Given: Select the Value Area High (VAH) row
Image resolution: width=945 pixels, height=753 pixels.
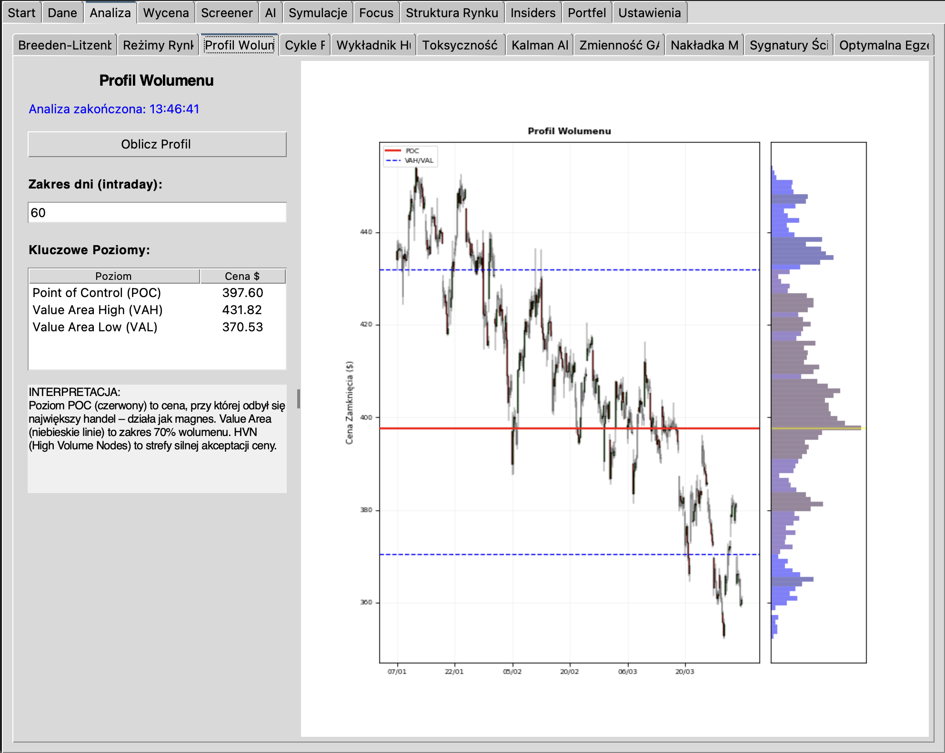Looking at the screenshot, I should [157, 310].
